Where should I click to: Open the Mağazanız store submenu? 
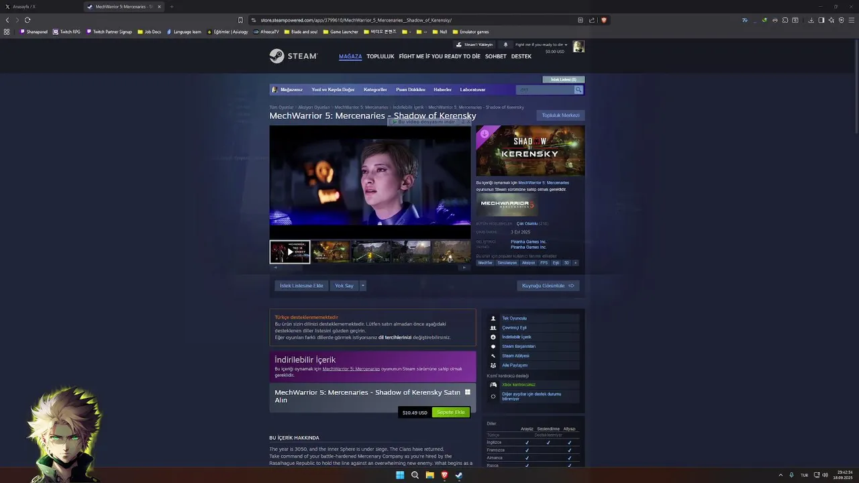point(291,89)
